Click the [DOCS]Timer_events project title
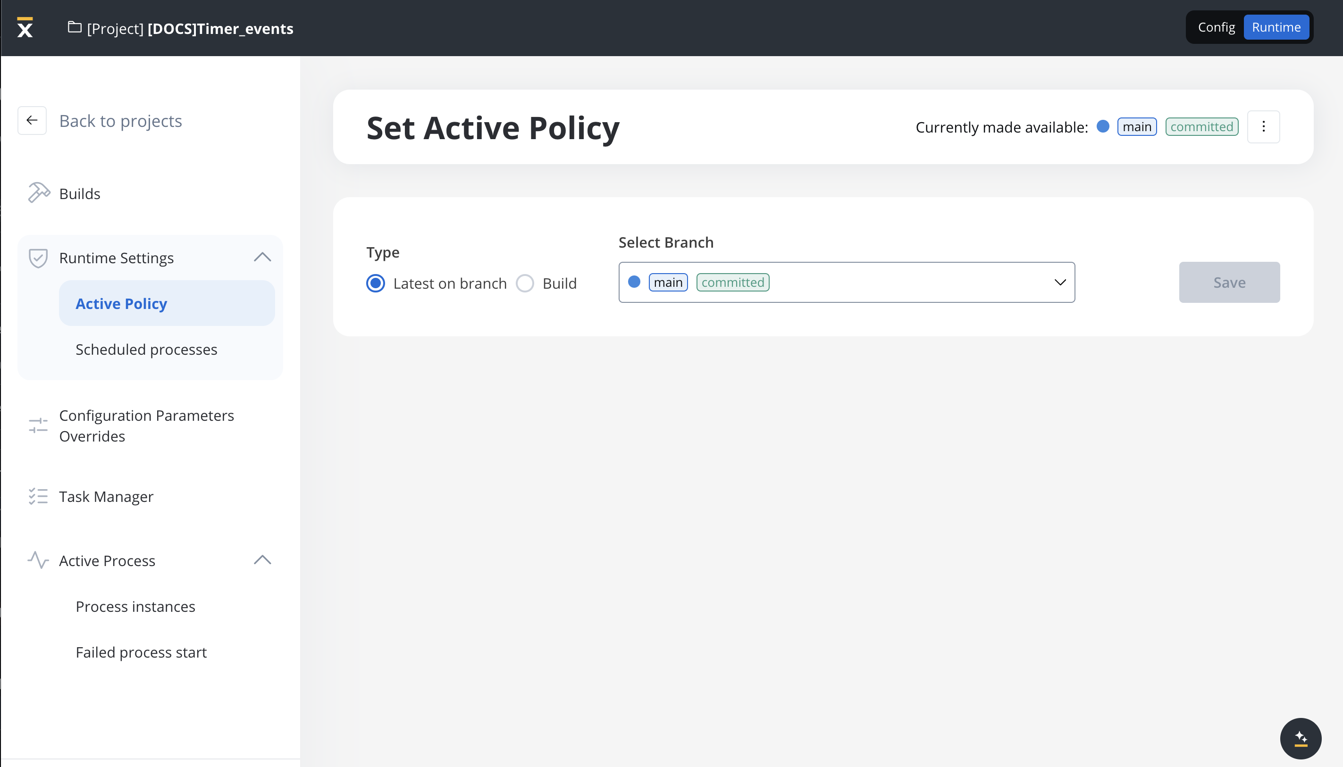Screen dimensions: 1343x767 point(220,28)
